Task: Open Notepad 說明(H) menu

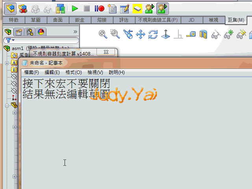Action: pos(117,72)
